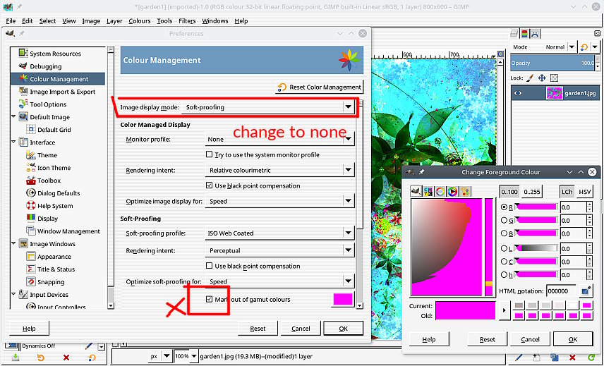Open the Windows menu
This screenshot has width=604, height=366.
point(215,20)
